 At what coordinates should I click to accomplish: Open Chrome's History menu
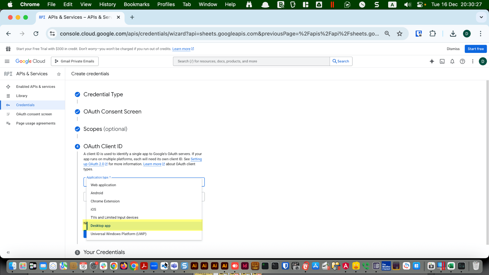click(107, 4)
